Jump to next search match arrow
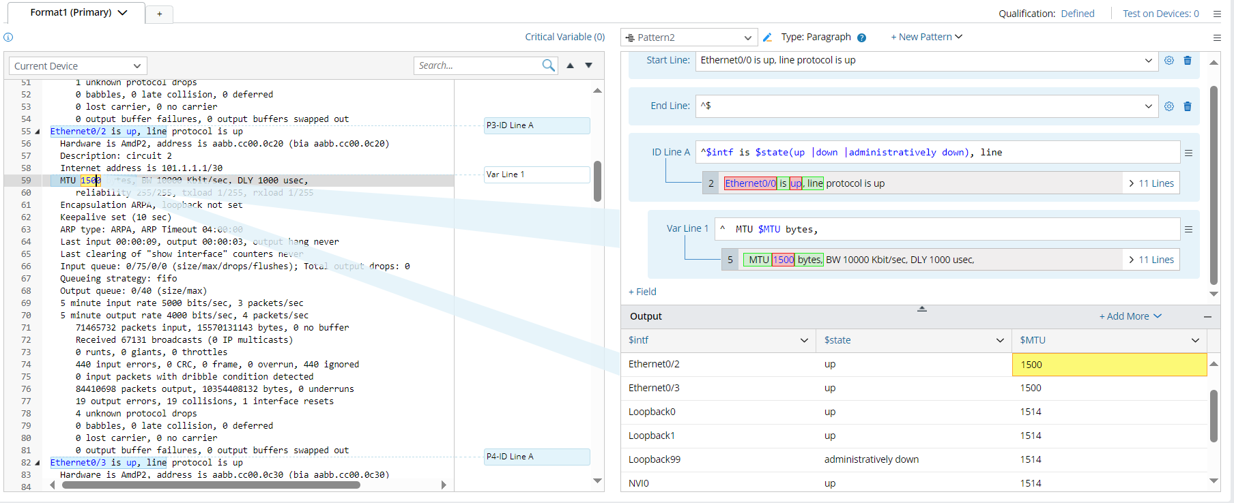This screenshot has height=503, width=1234. 588,65
